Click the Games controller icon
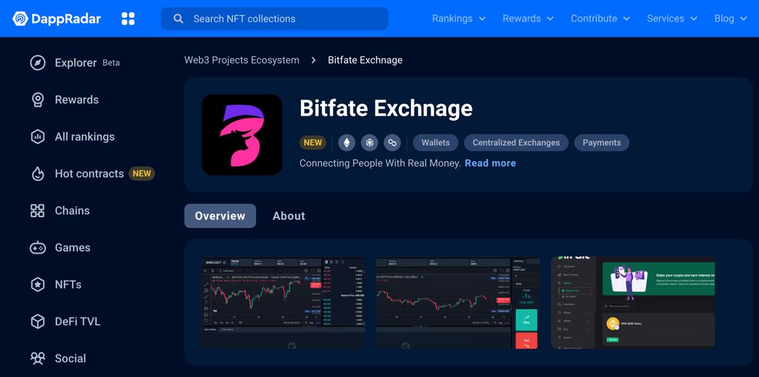759x377 pixels. tap(38, 247)
